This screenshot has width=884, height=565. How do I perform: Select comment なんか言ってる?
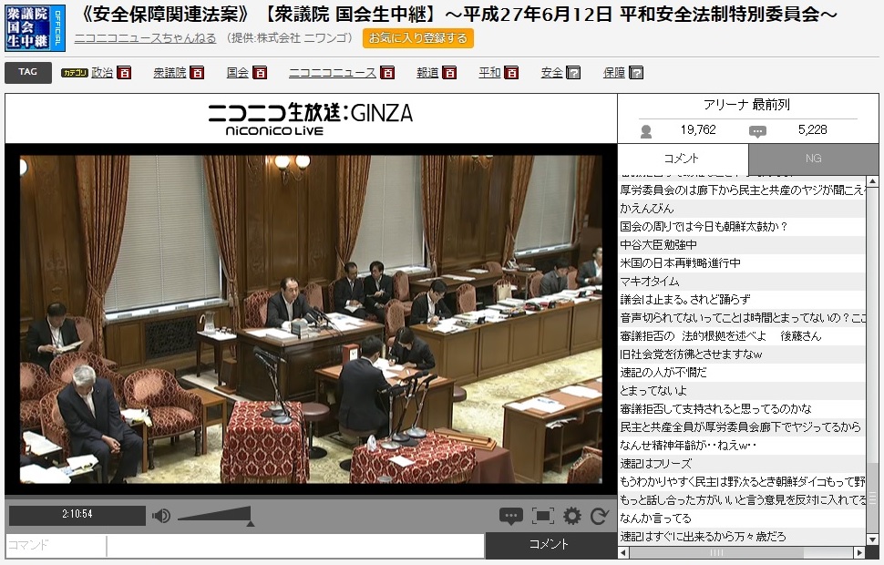(742, 519)
